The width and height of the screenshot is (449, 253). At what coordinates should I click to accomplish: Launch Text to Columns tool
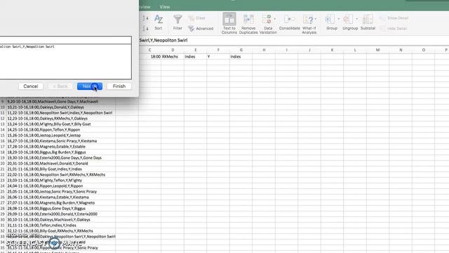[229, 23]
